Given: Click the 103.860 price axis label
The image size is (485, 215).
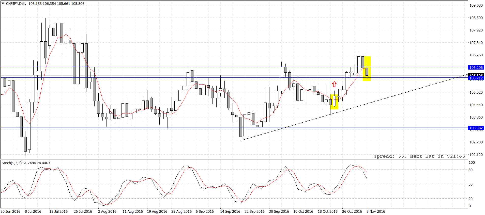Looking at the screenshot, I should coord(476,117).
